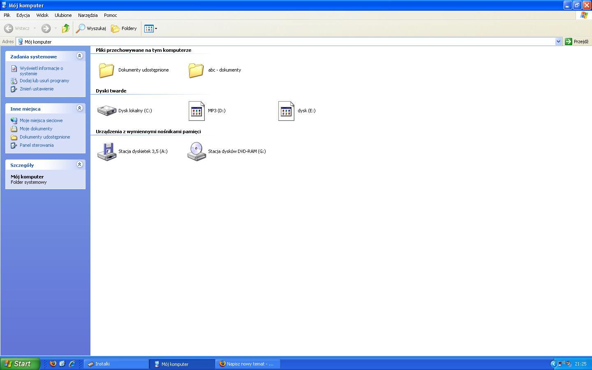The width and height of the screenshot is (592, 370).
Task: Click the Up one level folder icon
Action: pyautogui.click(x=65, y=28)
